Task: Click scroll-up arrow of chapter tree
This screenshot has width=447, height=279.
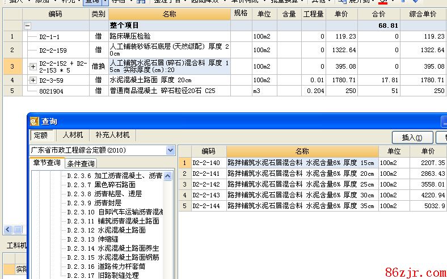Action: pyautogui.click(x=168, y=176)
